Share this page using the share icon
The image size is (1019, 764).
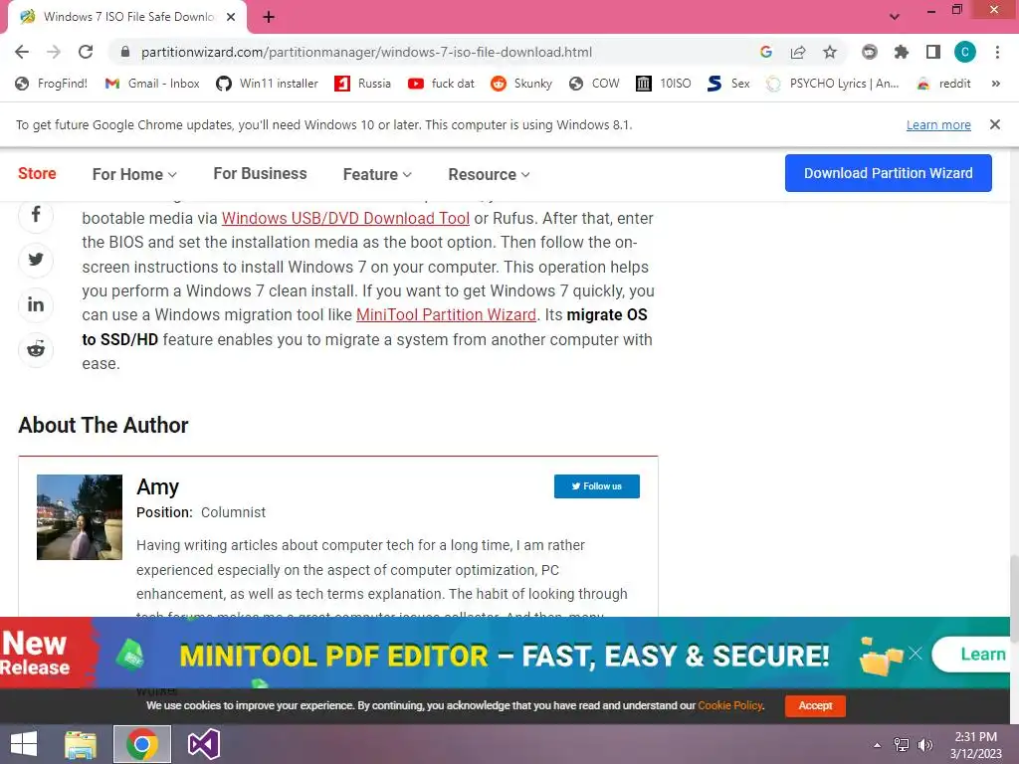798,52
